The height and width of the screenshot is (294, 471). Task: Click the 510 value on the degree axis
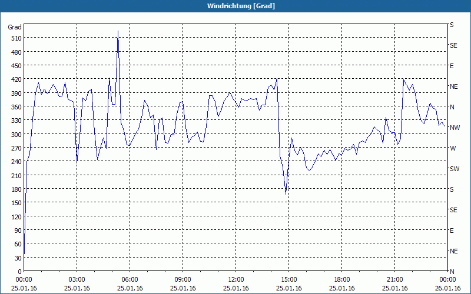click(x=16, y=38)
